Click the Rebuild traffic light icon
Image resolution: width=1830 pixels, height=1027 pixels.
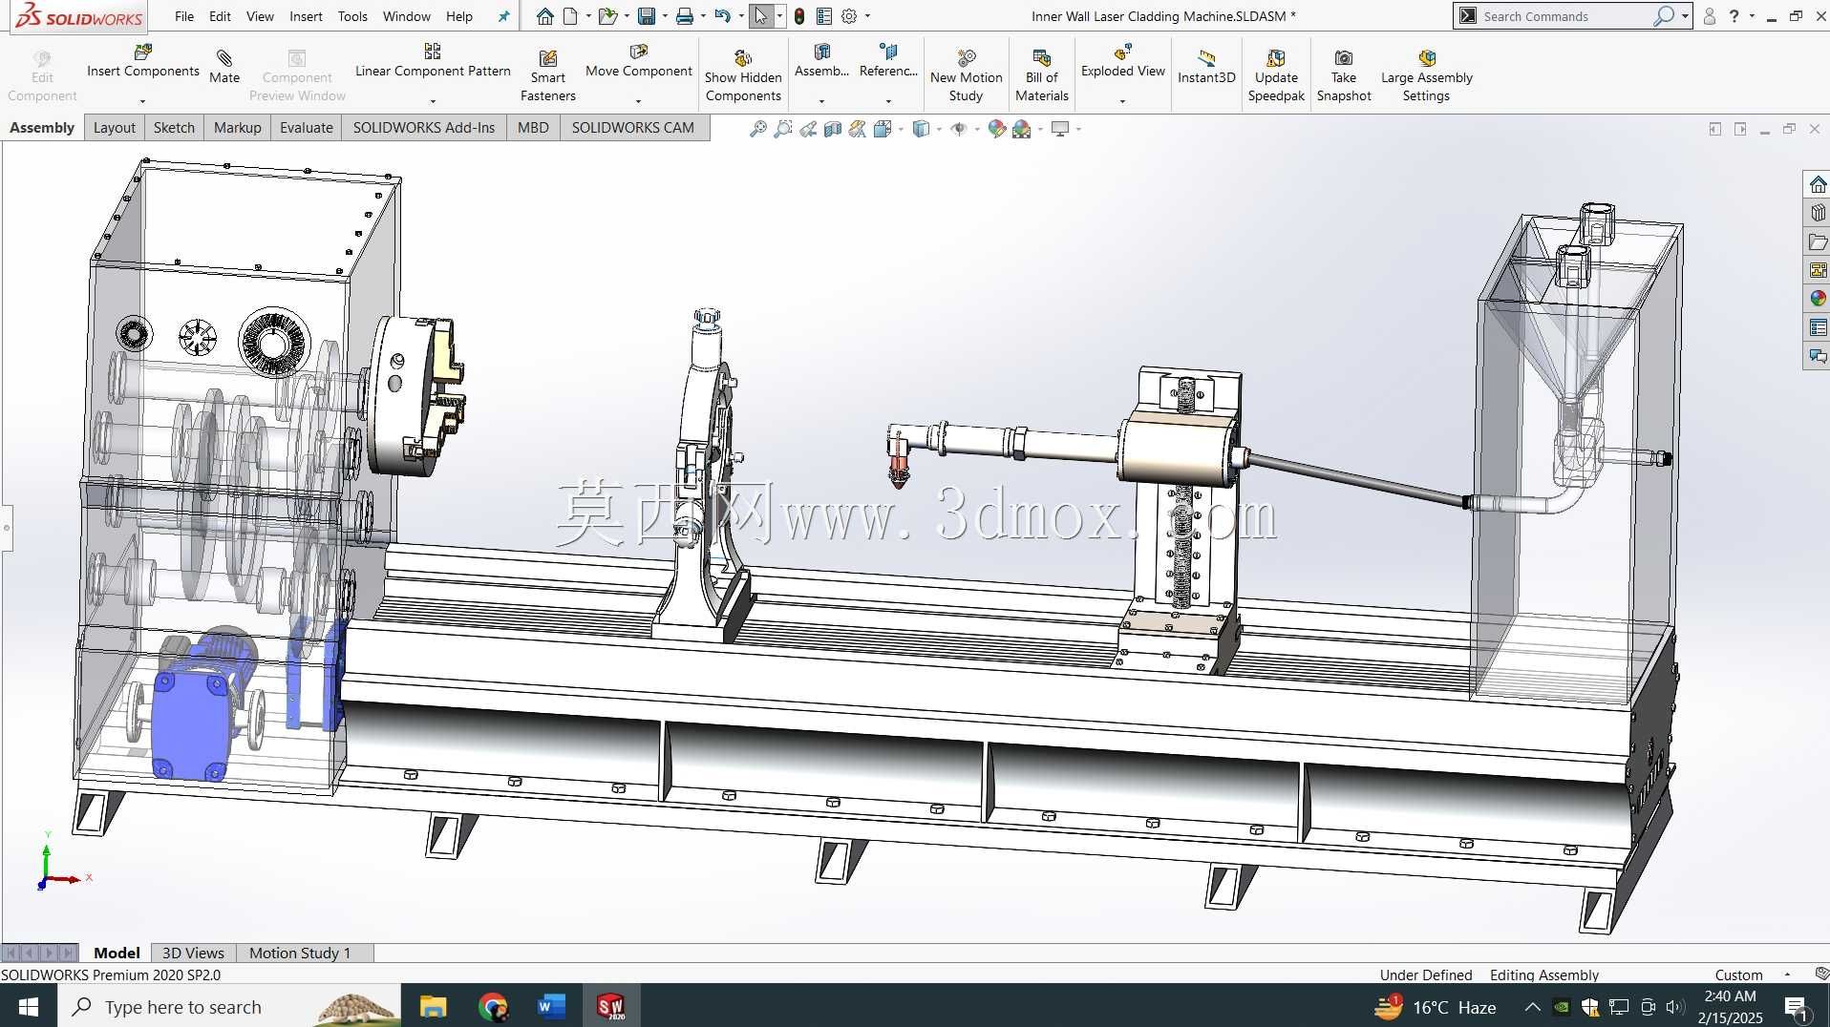click(x=799, y=16)
